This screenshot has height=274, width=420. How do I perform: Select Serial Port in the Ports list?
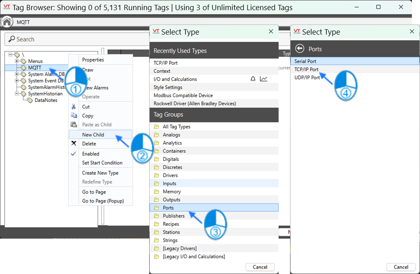355,61
